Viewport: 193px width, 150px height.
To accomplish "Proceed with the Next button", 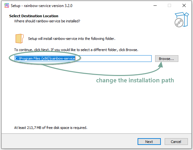I will coord(149,142).
